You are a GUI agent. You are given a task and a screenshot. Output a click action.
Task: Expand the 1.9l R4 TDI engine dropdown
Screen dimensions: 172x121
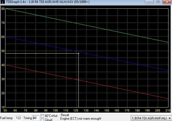pos(169,118)
